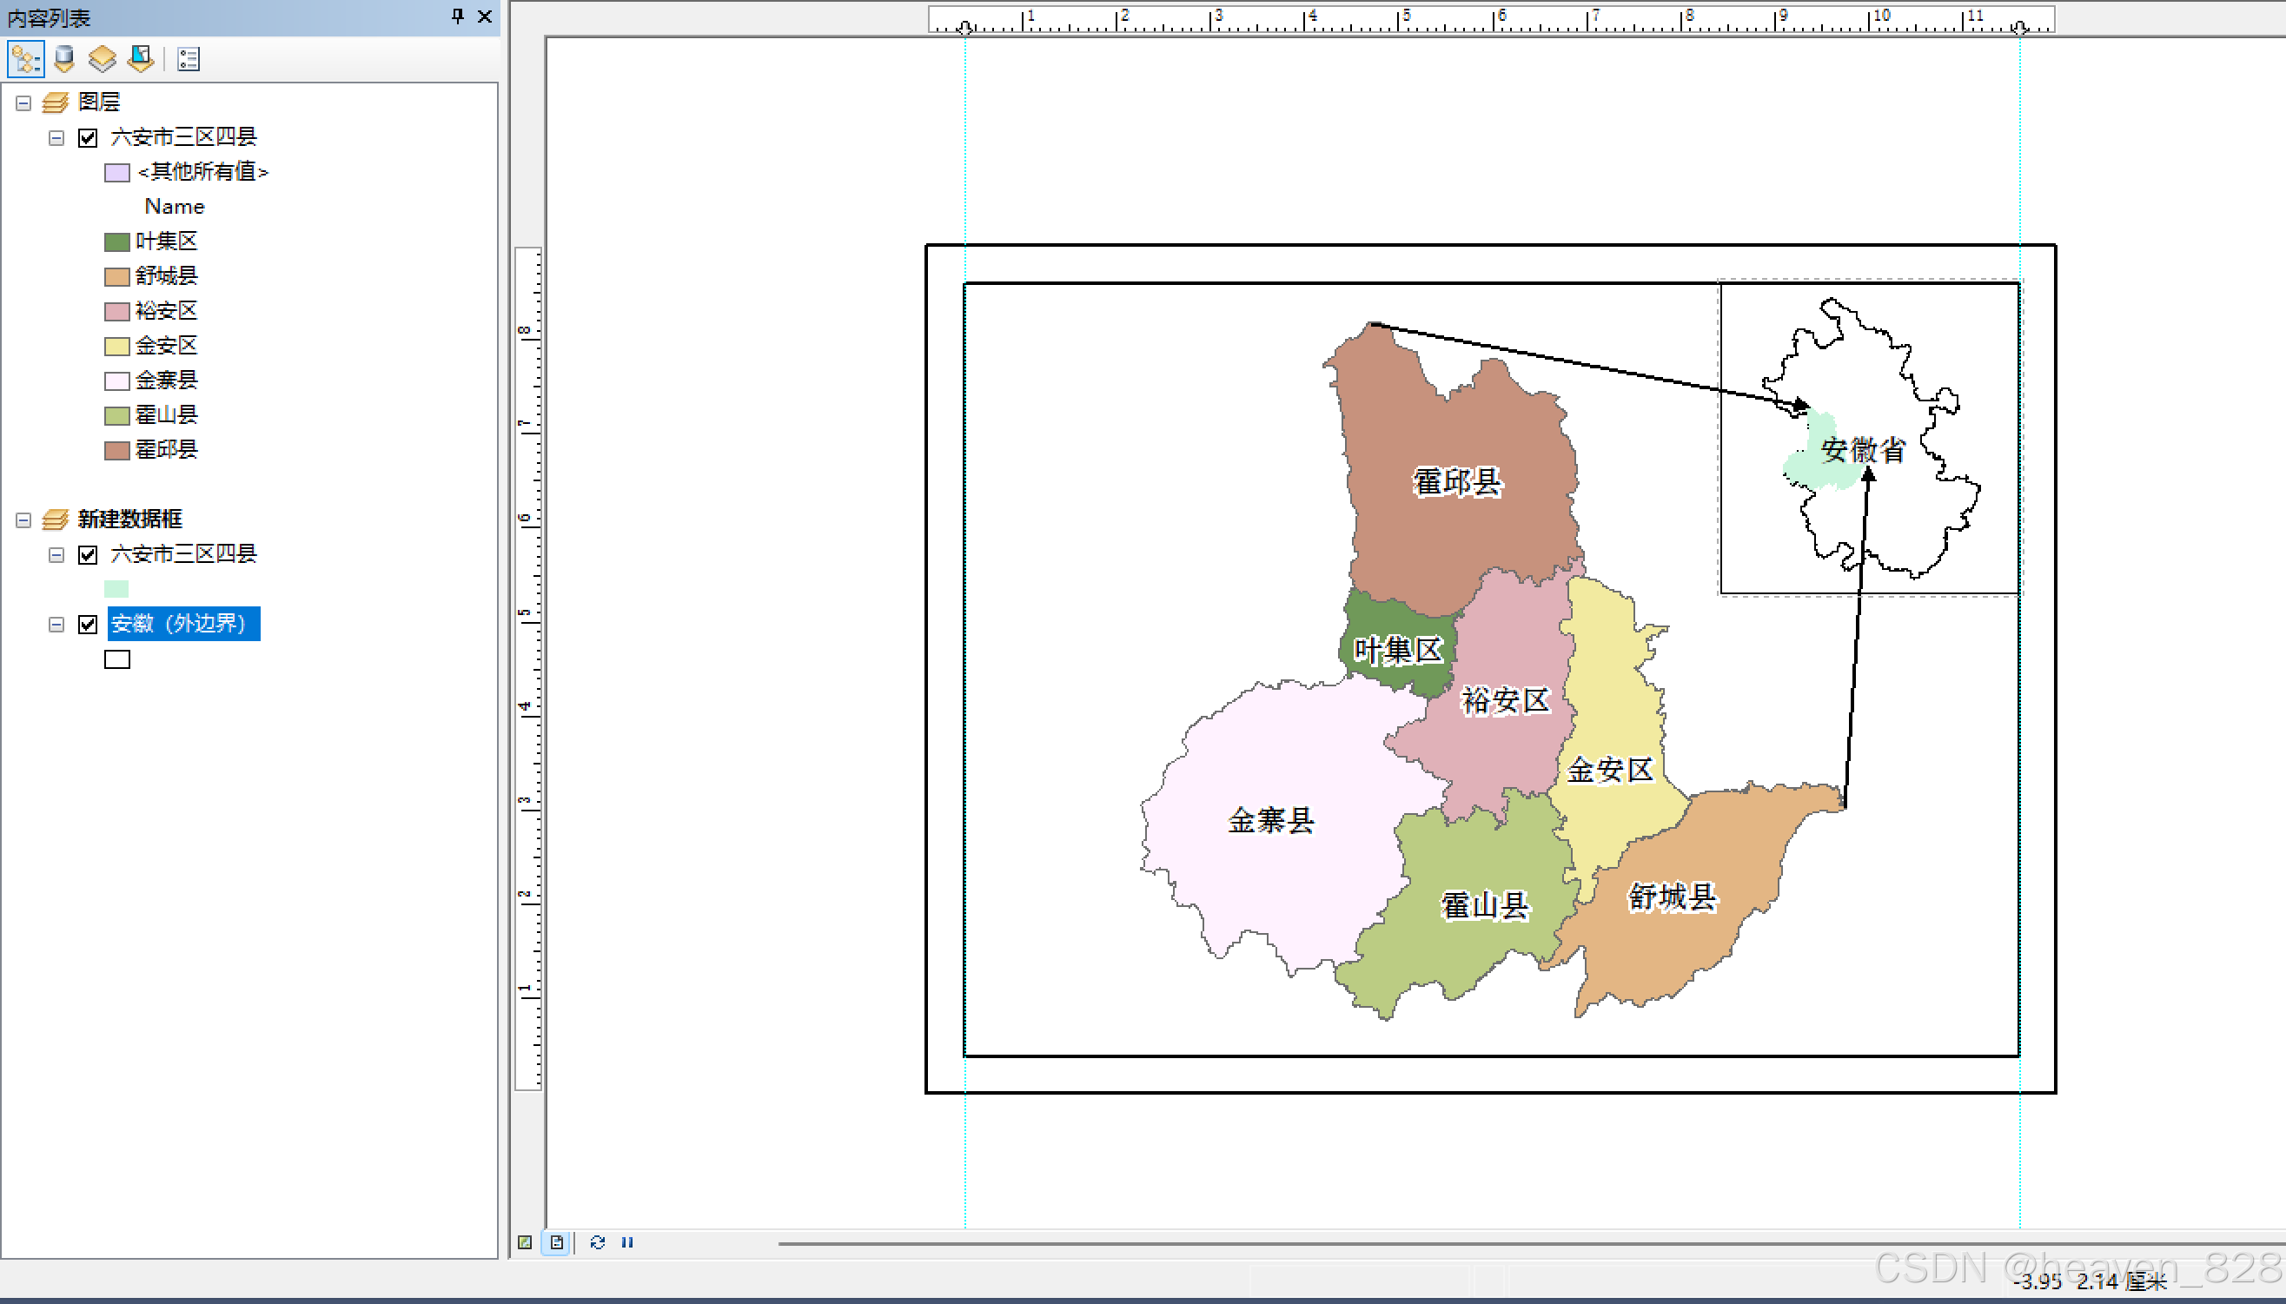Image resolution: width=2286 pixels, height=1304 pixels.
Task: Click List By Selection icon
Action: pyautogui.click(x=141, y=59)
